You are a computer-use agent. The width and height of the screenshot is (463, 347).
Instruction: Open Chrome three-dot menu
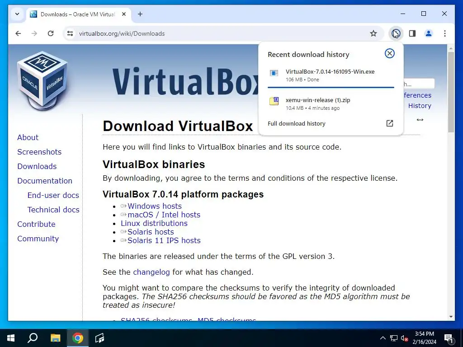(x=445, y=33)
